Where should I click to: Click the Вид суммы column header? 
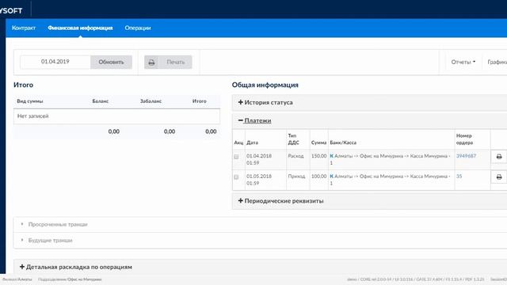coord(30,101)
